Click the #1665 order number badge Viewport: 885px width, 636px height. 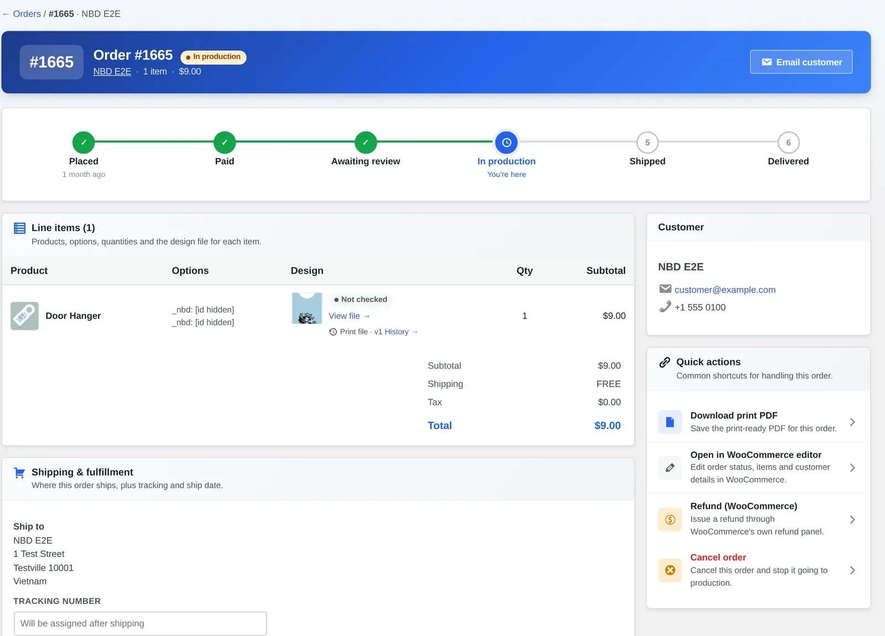point(51,62)
